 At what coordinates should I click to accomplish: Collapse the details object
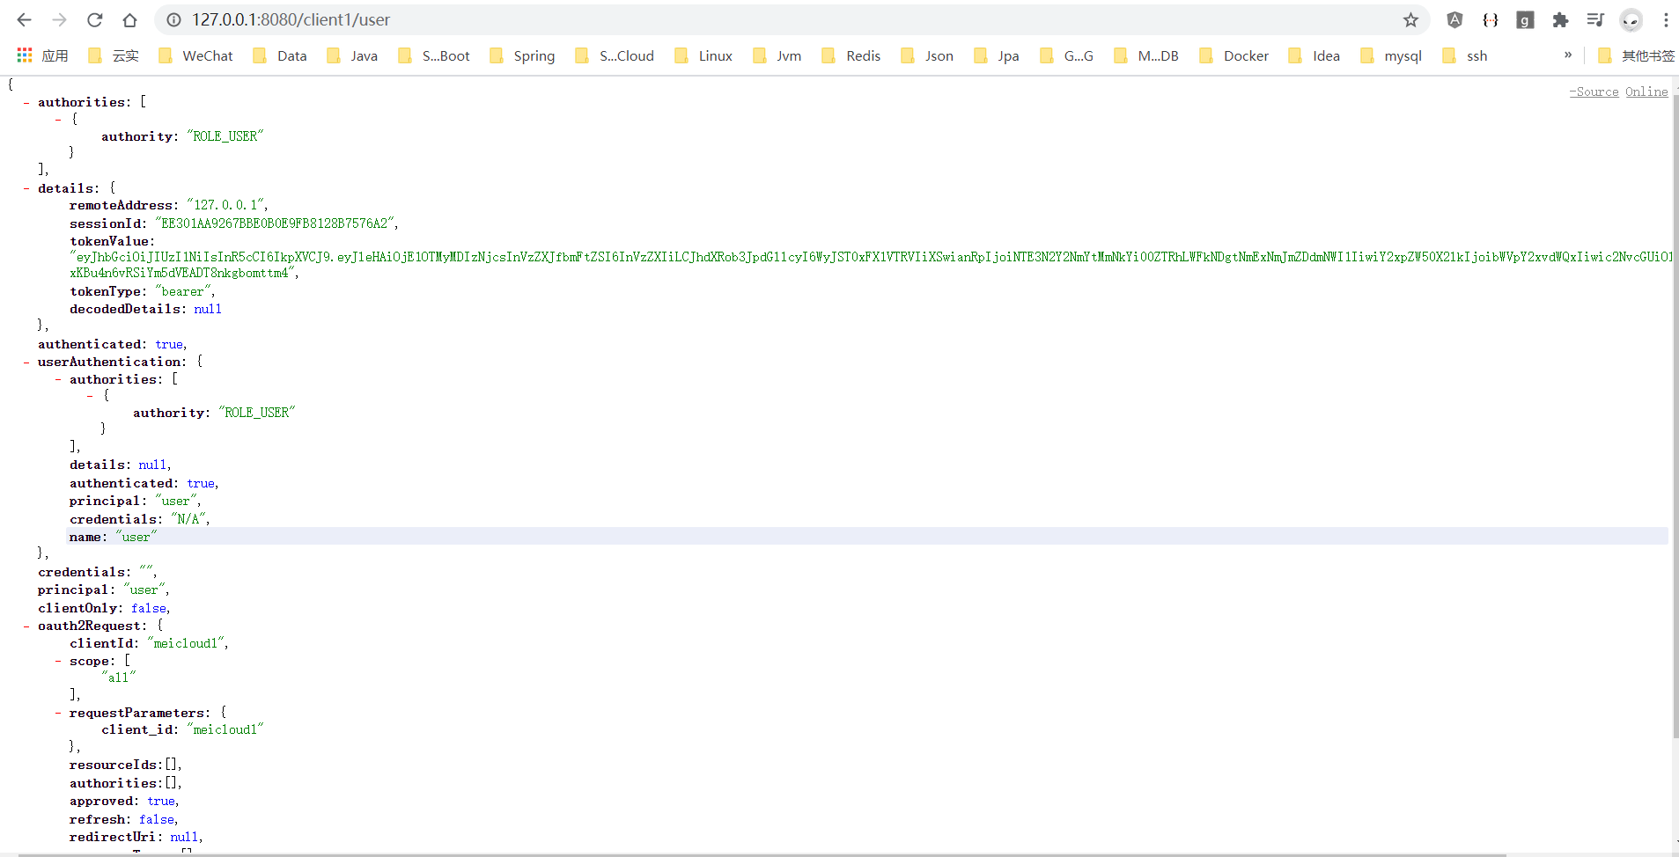26,188
